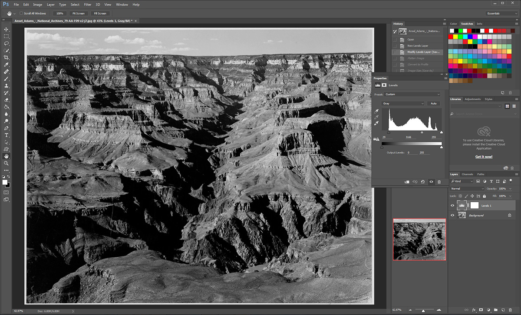Toggle filter for type layers
Viewport: 521px width, 315px height.
[491, 181]
